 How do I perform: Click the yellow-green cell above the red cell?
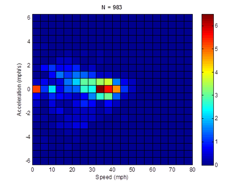point(108,82)
